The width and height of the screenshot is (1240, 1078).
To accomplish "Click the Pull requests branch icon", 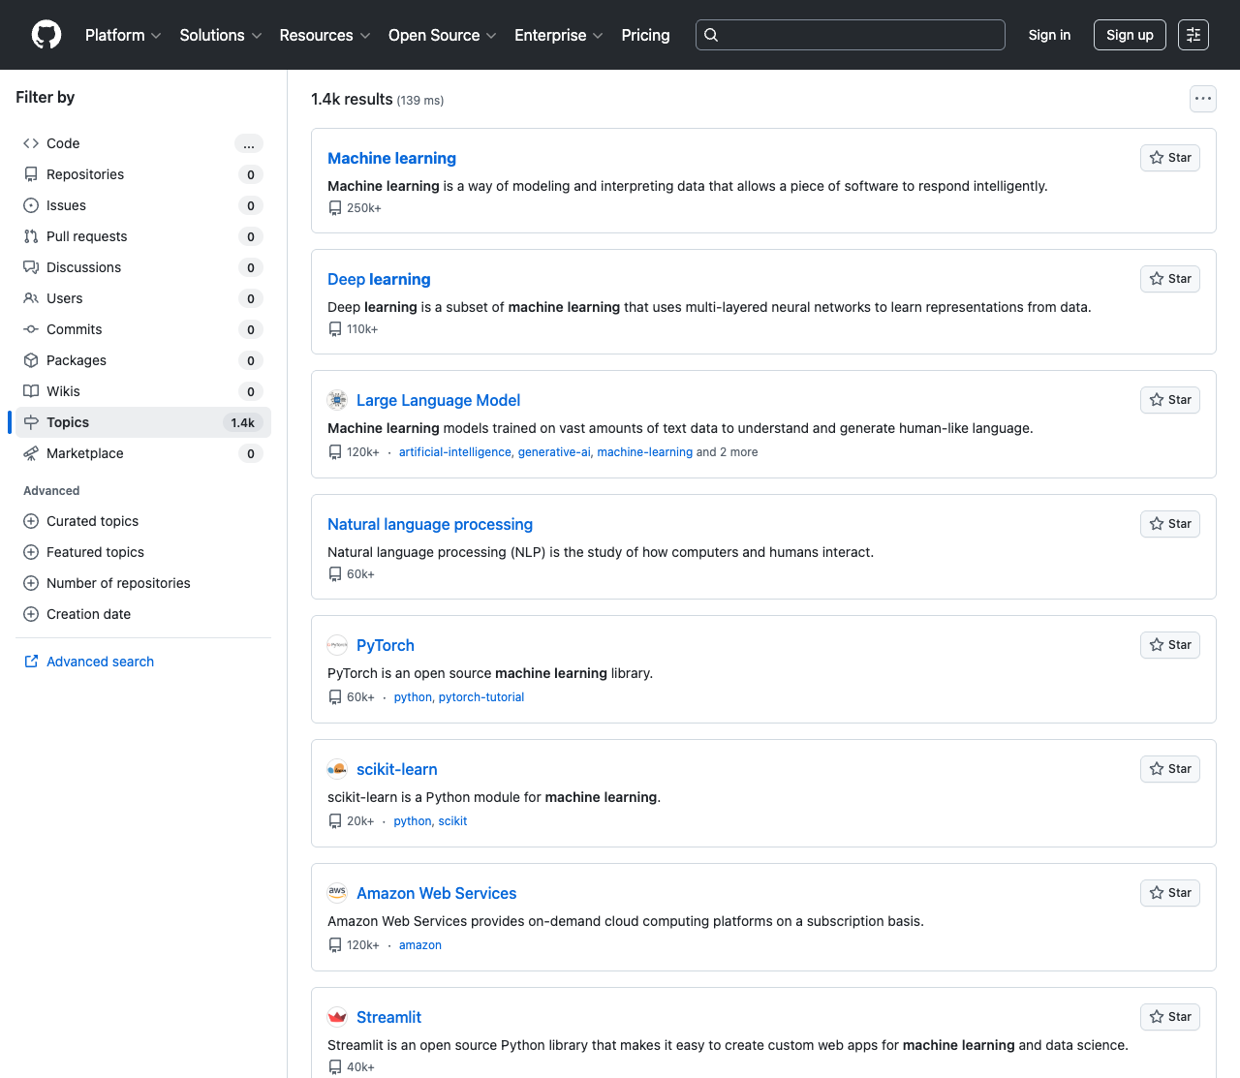I will 31,236.
